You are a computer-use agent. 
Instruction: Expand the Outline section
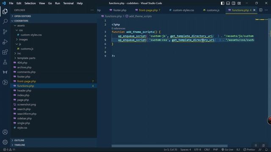(54, 140)
